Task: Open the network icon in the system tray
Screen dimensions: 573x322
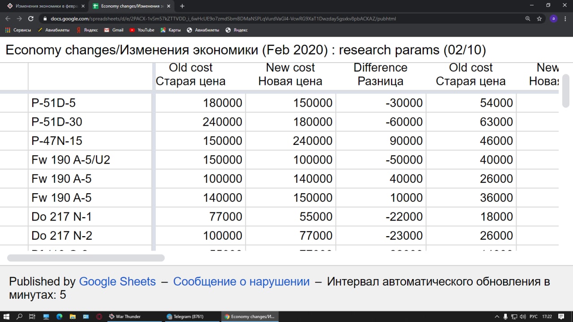Action: 514,316
